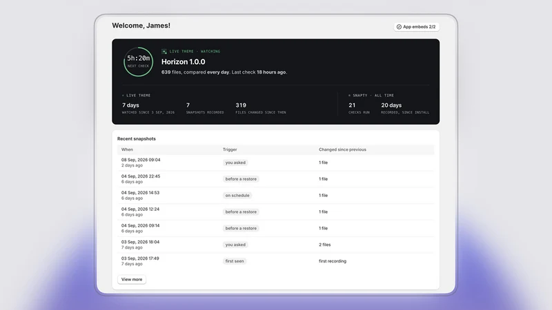
Task: Click the '20 days' recorded stat
Action: click(391, 105)
